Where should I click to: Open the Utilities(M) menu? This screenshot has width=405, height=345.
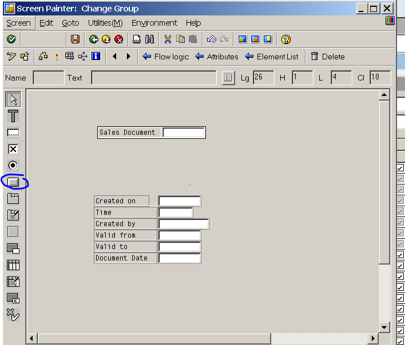[x=105, y=23]
